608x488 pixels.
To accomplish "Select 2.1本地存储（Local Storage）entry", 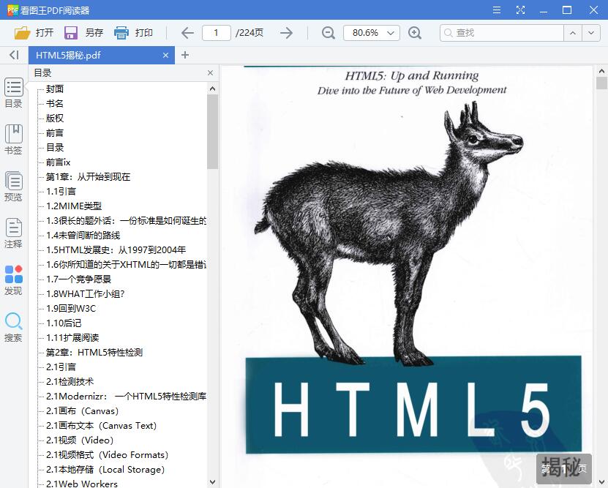I will point(105,470).
